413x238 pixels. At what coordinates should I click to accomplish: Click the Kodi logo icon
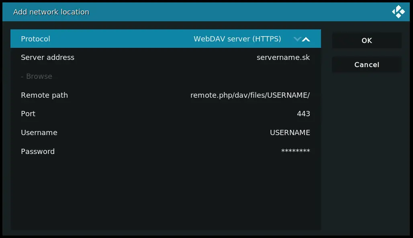click(398, 12)
